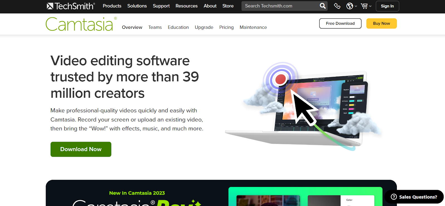
Task: Select the Pricing tab
Action: [x=226, y=27]
